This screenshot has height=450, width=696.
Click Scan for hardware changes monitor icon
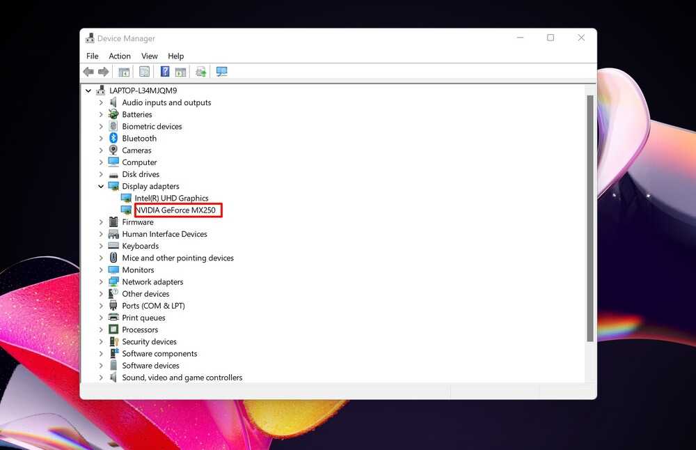tap(222, 72)
